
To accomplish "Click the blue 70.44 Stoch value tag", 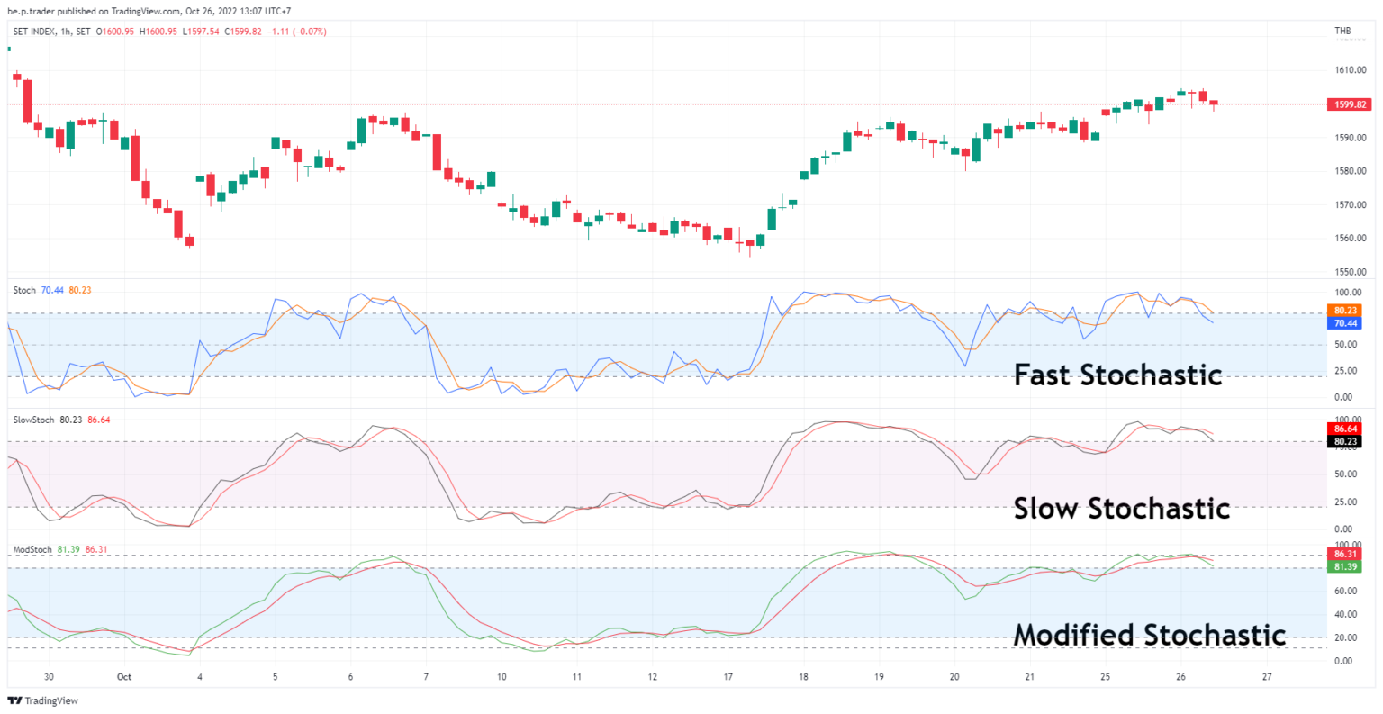I will point(1345,323).
